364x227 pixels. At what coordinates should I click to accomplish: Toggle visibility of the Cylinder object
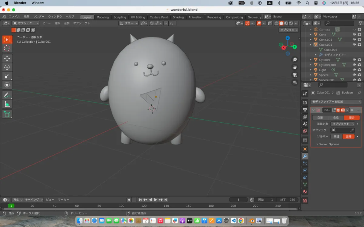[x=354, y=60]
